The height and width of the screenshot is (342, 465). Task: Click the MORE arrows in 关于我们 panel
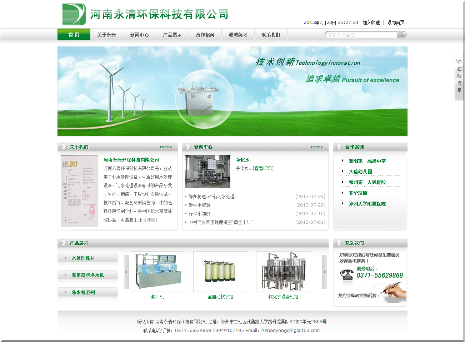(166, 147)
